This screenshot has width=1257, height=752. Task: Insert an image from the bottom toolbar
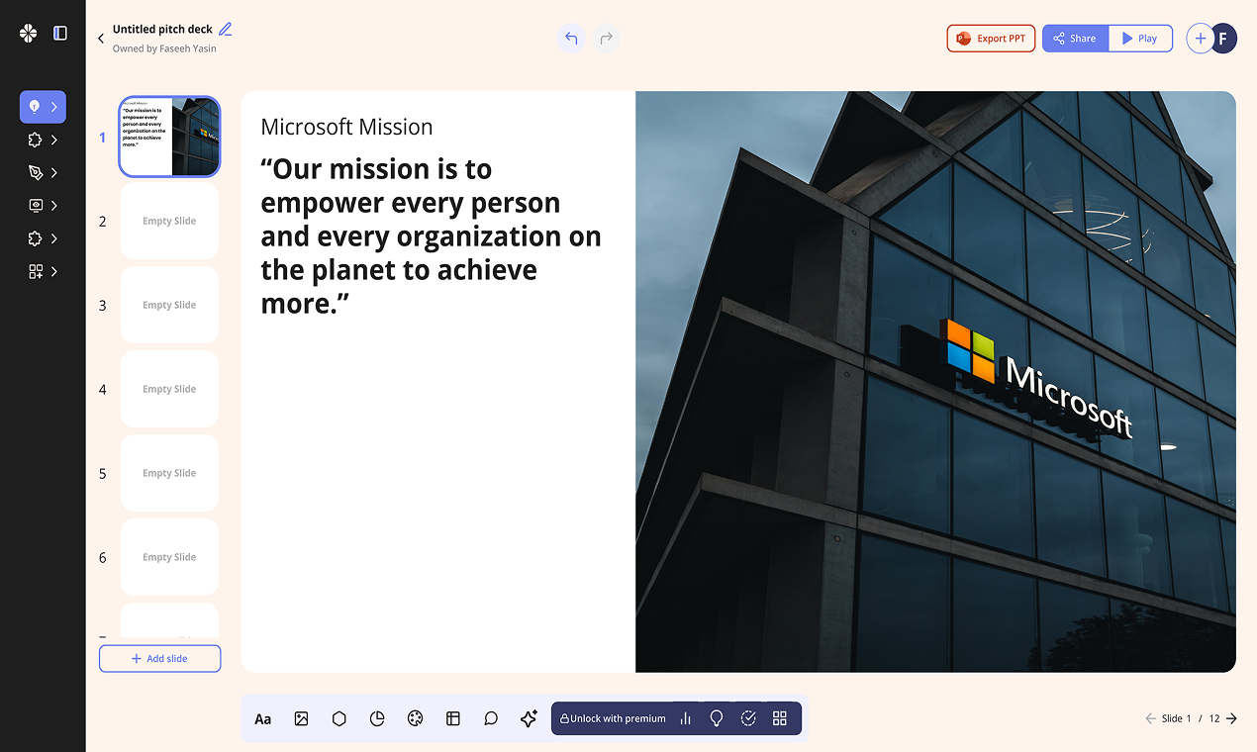[x=302, y=719]
